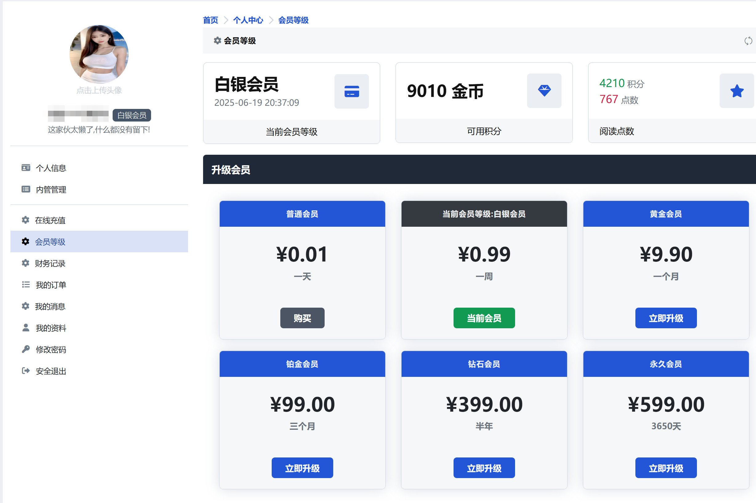Click the profile avatar to upload photo
The width and height of the screenshot is (756, 503).
99,54
